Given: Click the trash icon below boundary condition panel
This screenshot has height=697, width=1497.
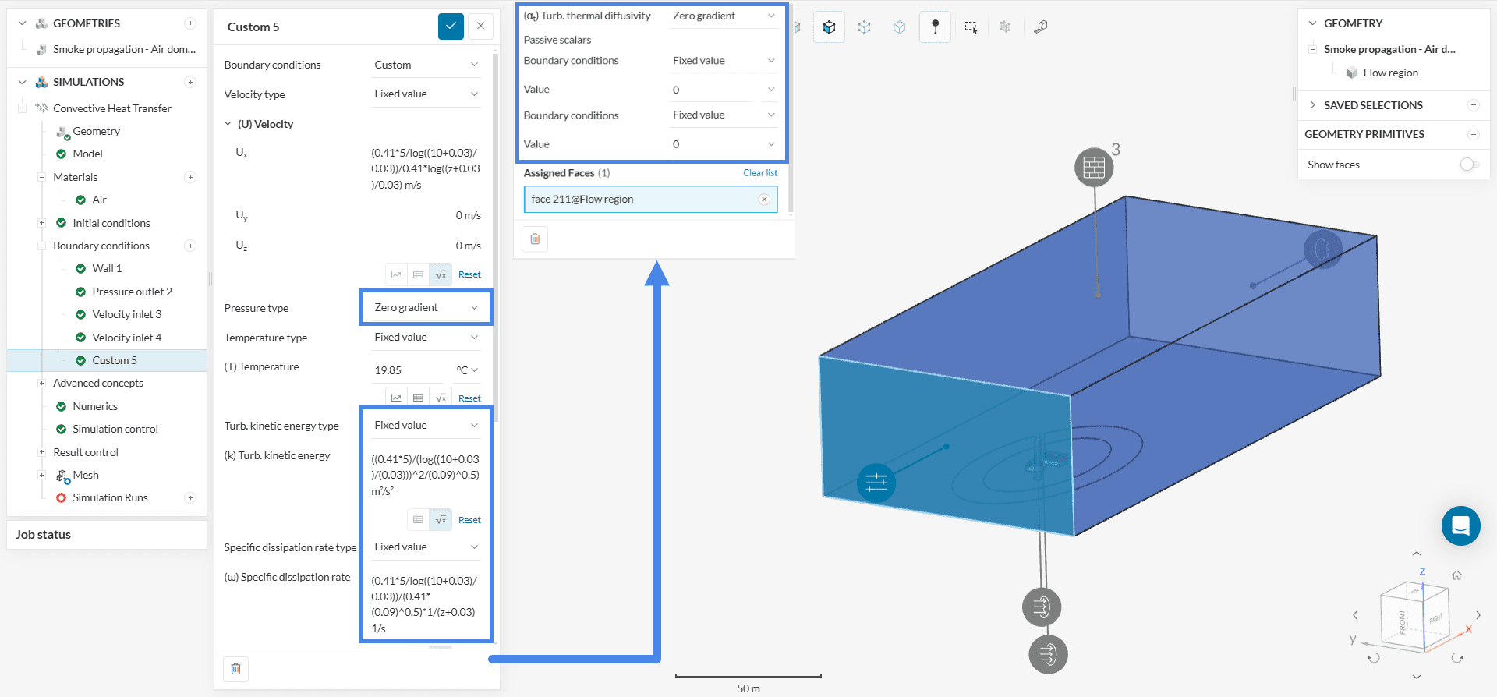Looking at the screenshot, I should pos(235,669).
